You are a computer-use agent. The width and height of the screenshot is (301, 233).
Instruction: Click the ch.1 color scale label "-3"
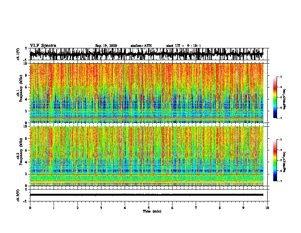point(280,77)
